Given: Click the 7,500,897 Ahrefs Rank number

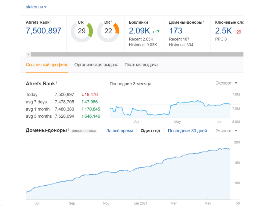Looking at the screenshot, I should (44, 31).
